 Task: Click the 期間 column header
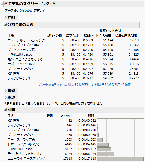91,116
